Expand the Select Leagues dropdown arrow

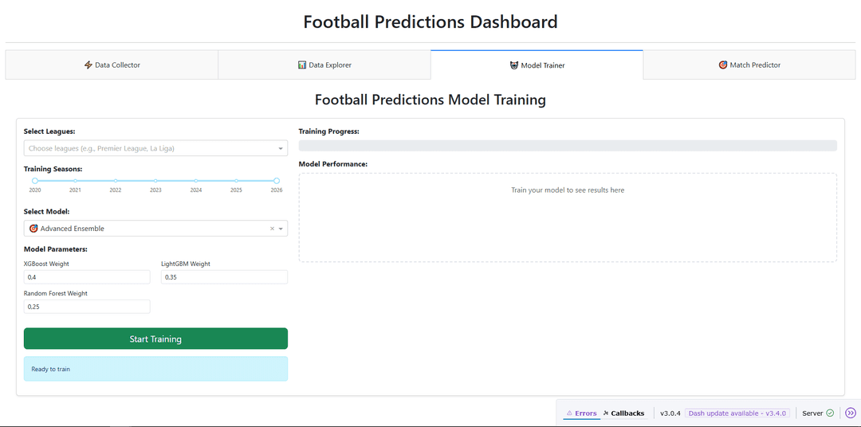(281, 149)
